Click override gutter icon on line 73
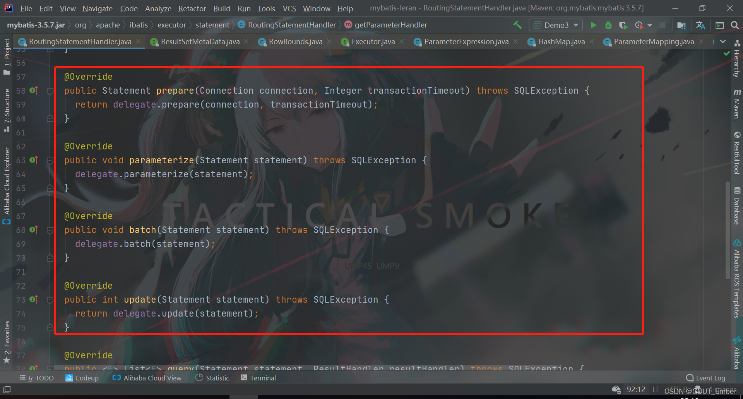Screen dimensions: 743x399 pos(34,300)
